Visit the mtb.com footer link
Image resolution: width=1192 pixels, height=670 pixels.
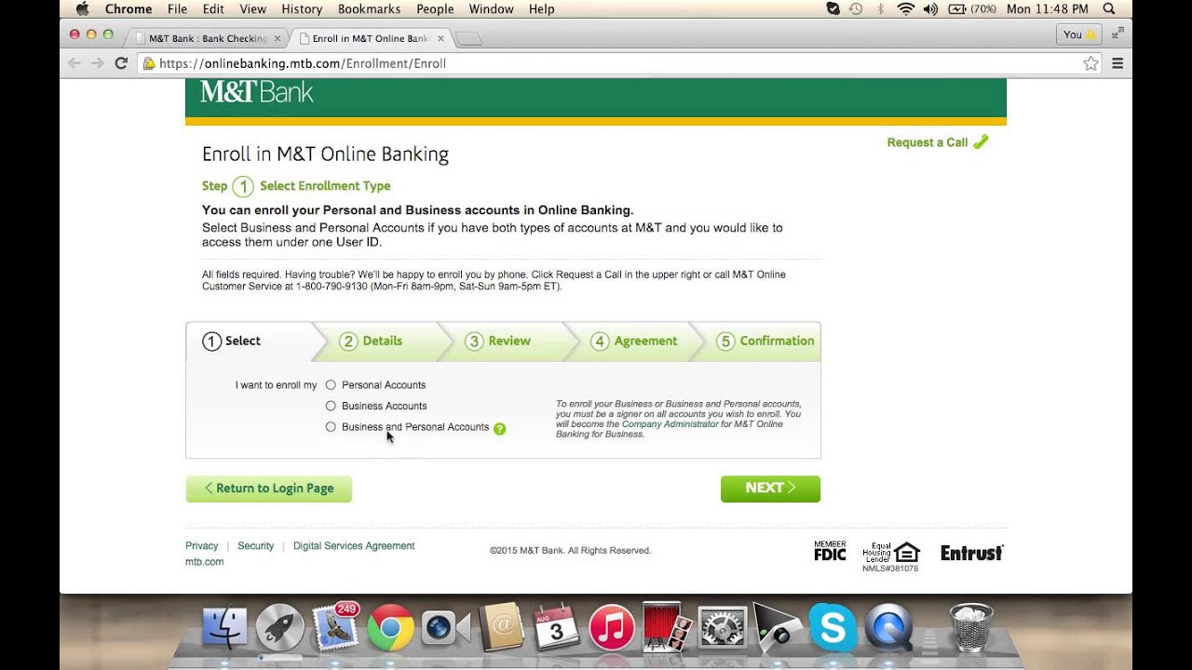tap(205, 562)
